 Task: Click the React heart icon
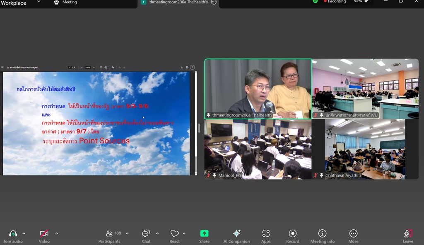(174, 233)
